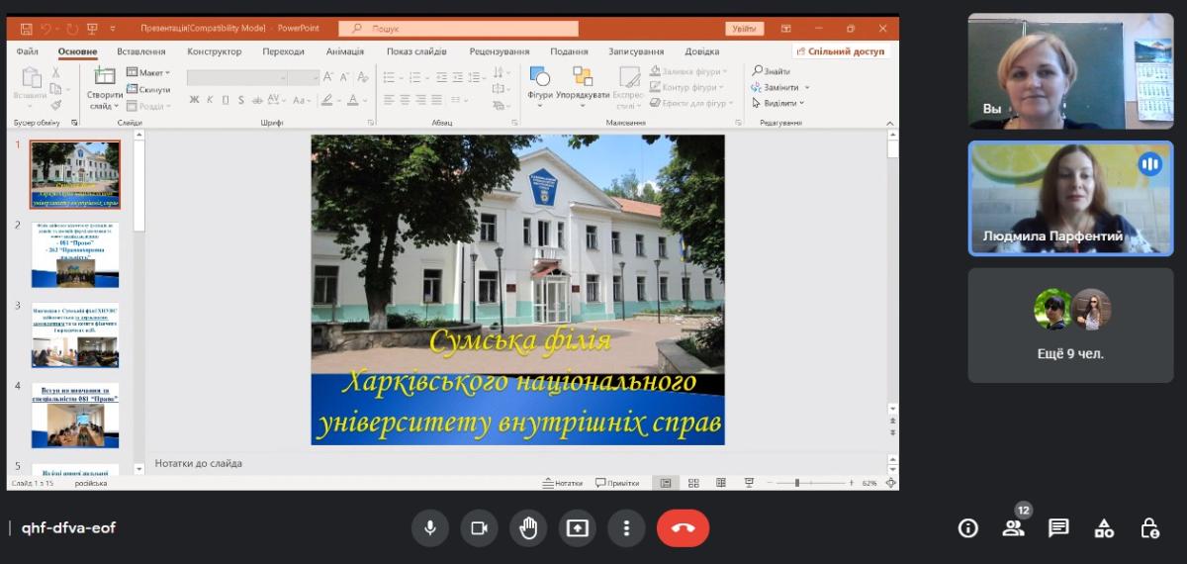Open meeting details info icon
The height and width of the screenshot is (564, 1187).
tap(967, 528)
